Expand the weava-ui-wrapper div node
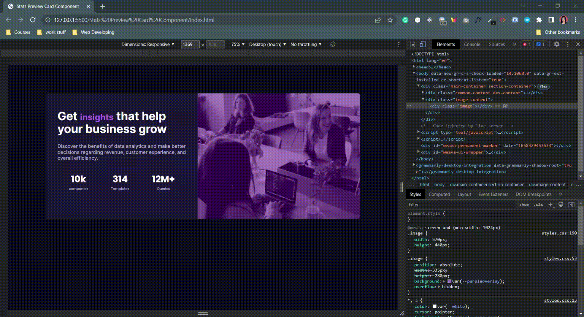Screen dimensions: 584x317 [x=419, y=152]
